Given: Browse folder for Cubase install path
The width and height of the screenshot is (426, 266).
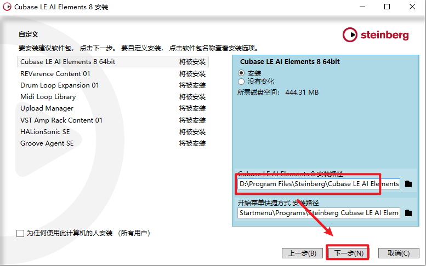Looking at the screenshot, I should pyautogui.click(x=408, y=184).
